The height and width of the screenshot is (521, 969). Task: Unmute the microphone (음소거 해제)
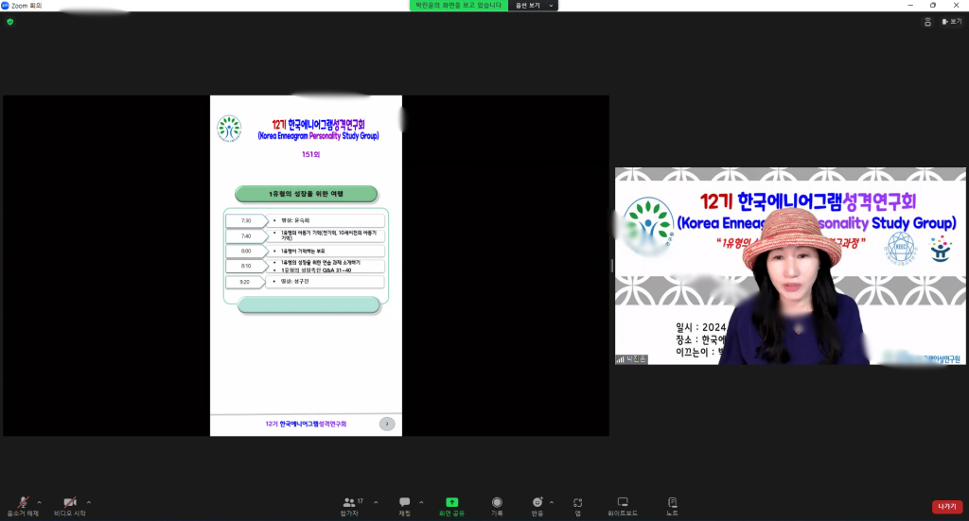click(23, 506)
